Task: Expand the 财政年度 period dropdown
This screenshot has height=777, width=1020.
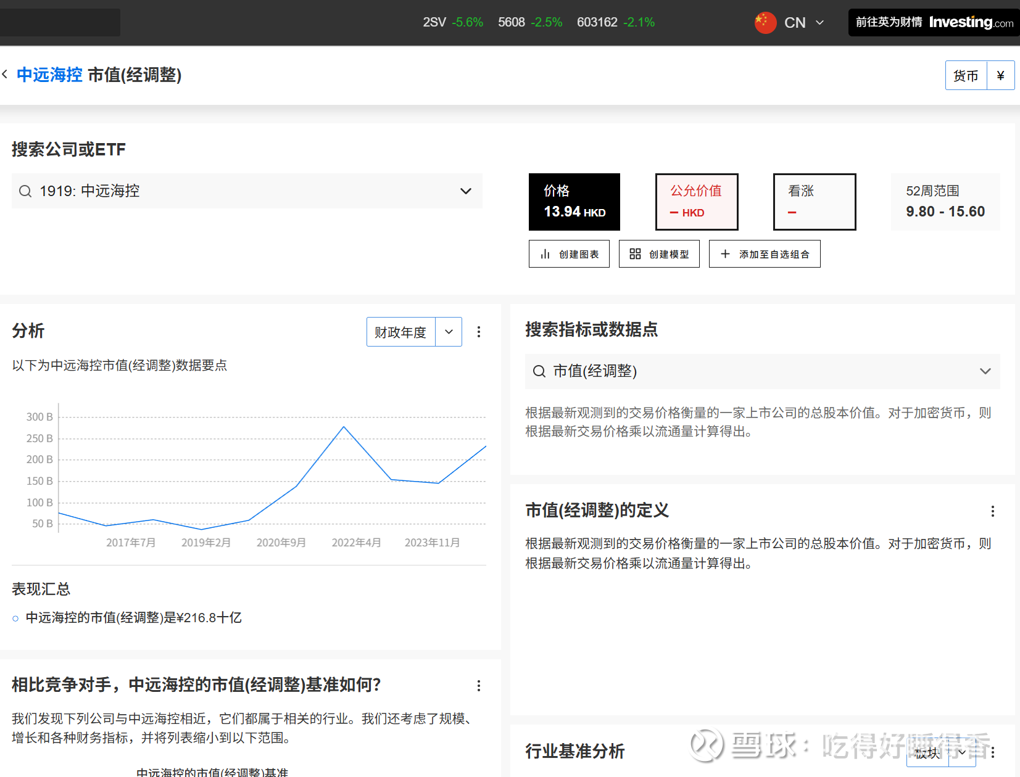Action: tap(449, 332)
